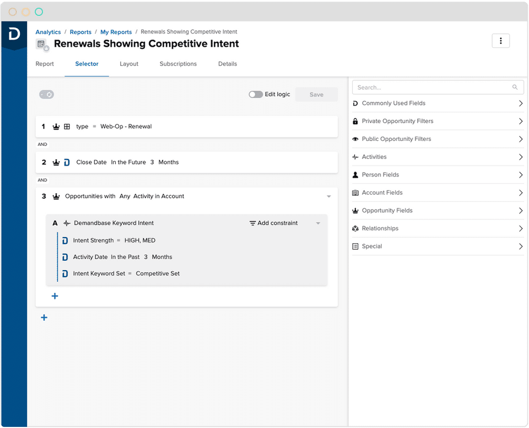The height and width of the screenshot is (428, 529).
Task: Expand Commonly Used Fields chevron
Action: click(521, 103)
